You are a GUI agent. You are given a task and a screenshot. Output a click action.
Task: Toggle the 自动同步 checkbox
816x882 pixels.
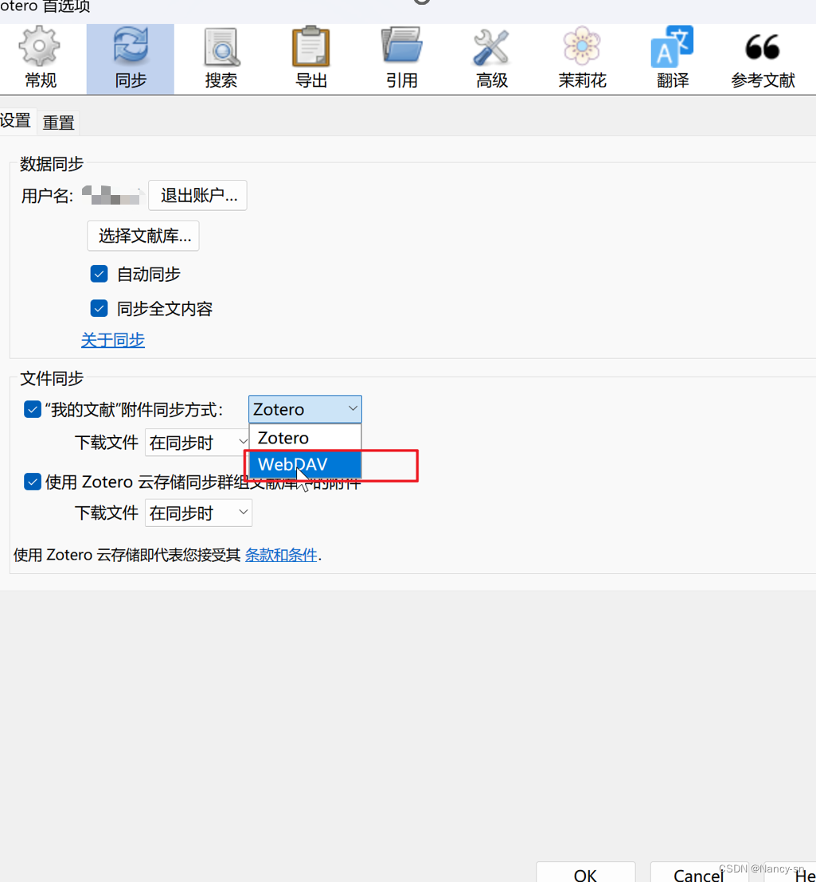[x=99, y=274]
